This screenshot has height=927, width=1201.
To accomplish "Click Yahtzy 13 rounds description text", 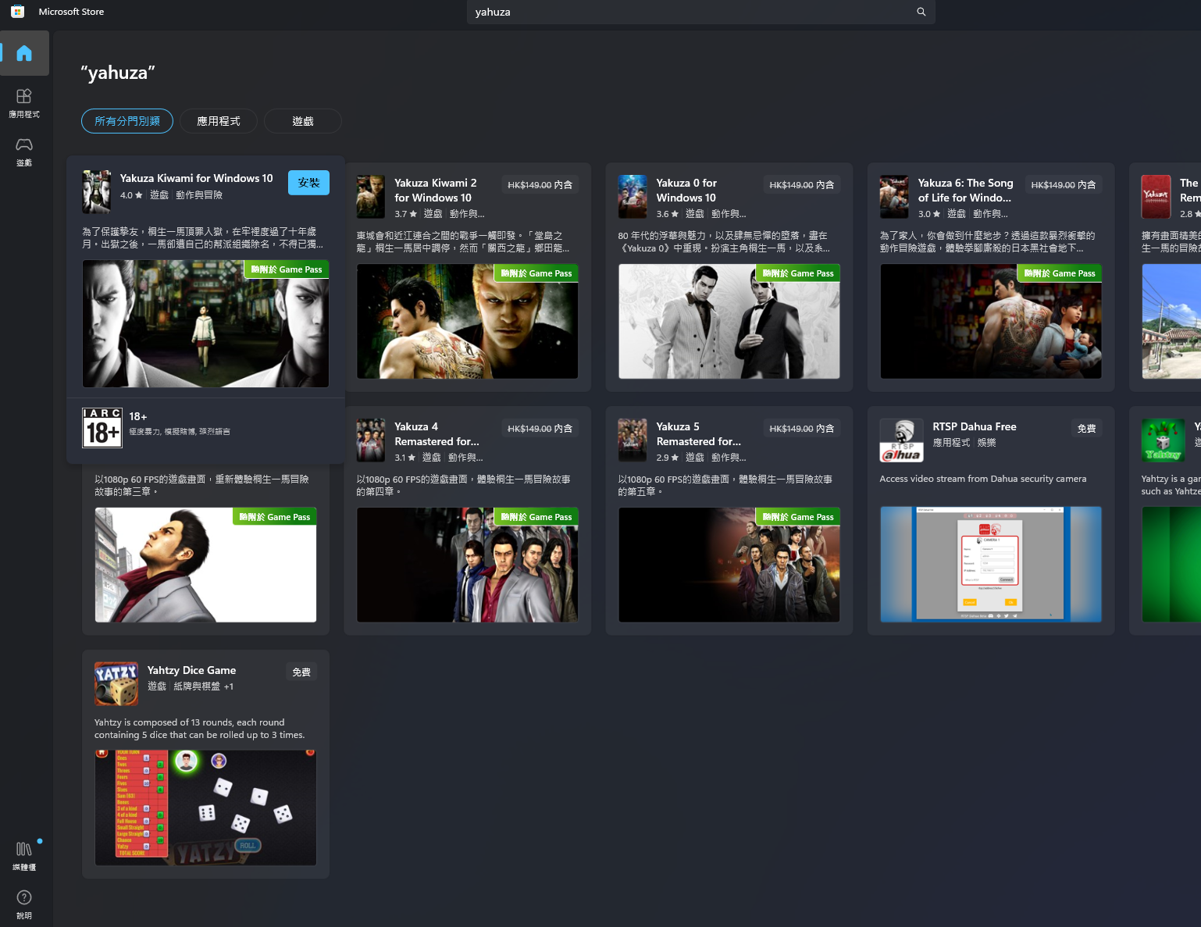I will coord(200,729).
